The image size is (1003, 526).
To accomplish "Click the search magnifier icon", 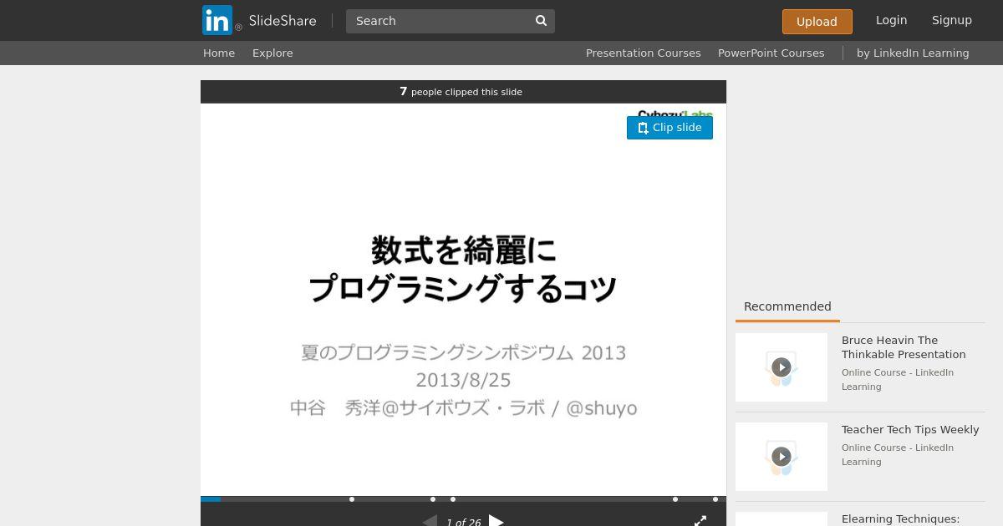I will (x=541, y=21).
